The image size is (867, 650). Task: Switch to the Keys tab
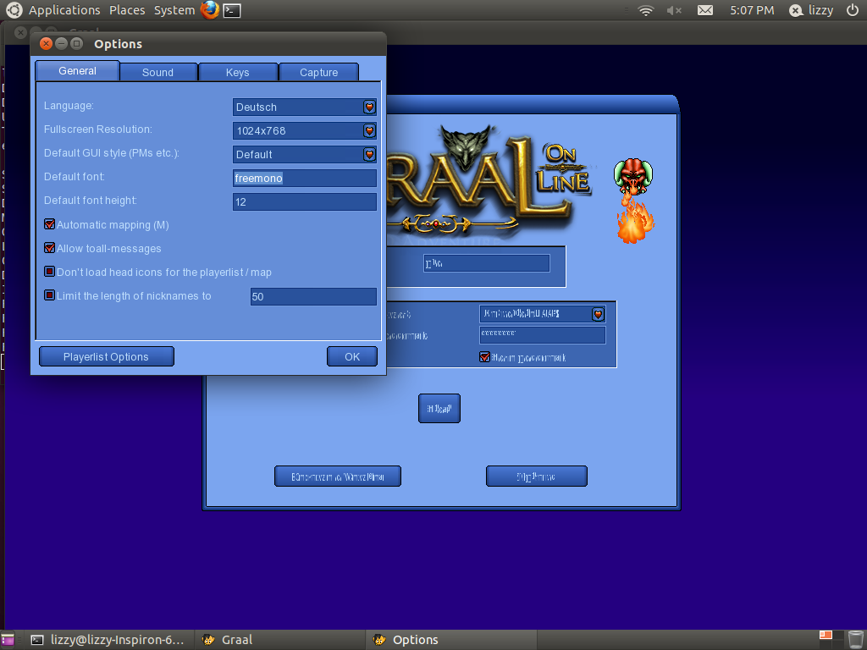click(238, 73)
